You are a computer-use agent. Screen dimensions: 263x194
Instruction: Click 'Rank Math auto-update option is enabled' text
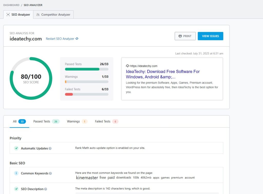110,148
